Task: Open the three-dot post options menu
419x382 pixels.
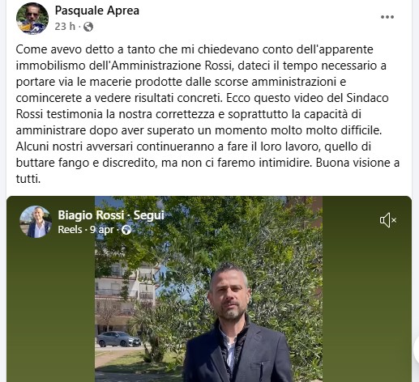Action: click(x=387, y=17)
